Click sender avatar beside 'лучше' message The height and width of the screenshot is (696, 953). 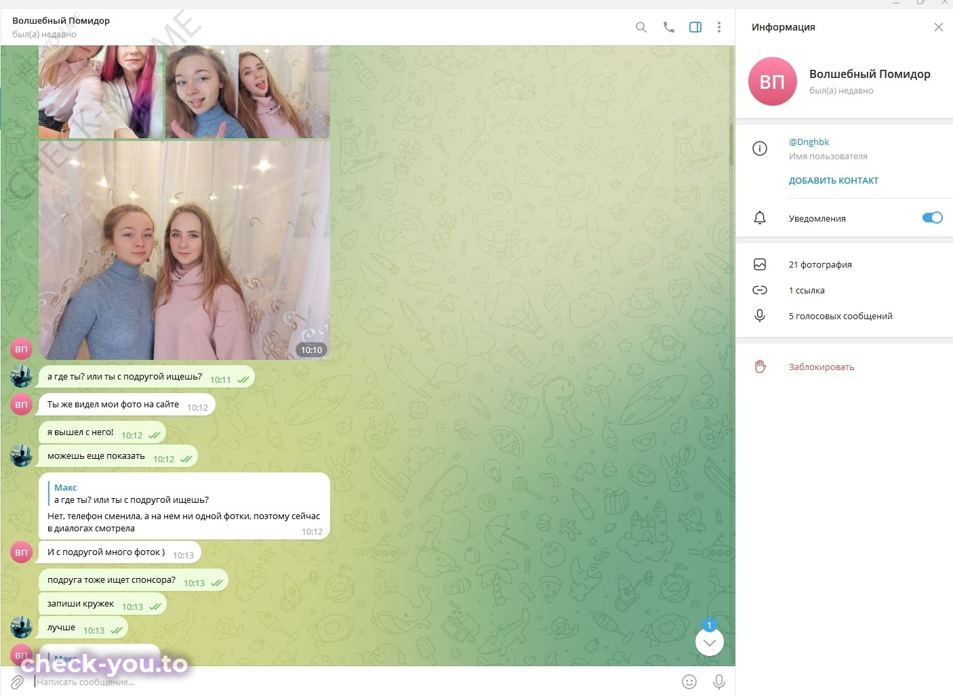click(x=22, y=628)
